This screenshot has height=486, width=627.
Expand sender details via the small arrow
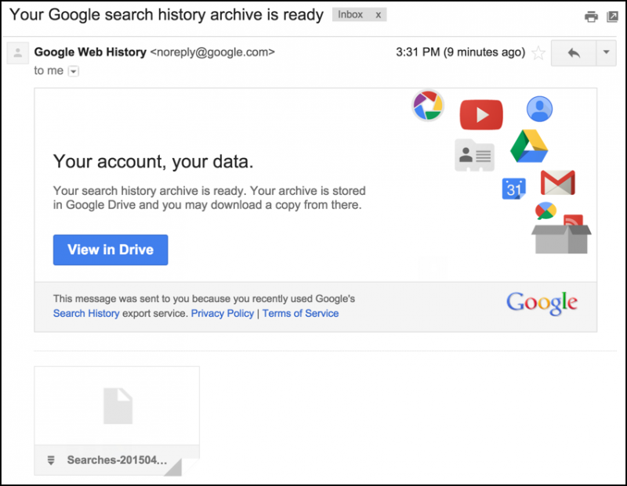pyautogui.click(x=73, y=70)
